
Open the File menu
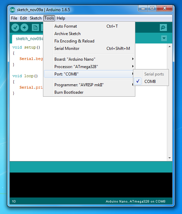[14, 18]
